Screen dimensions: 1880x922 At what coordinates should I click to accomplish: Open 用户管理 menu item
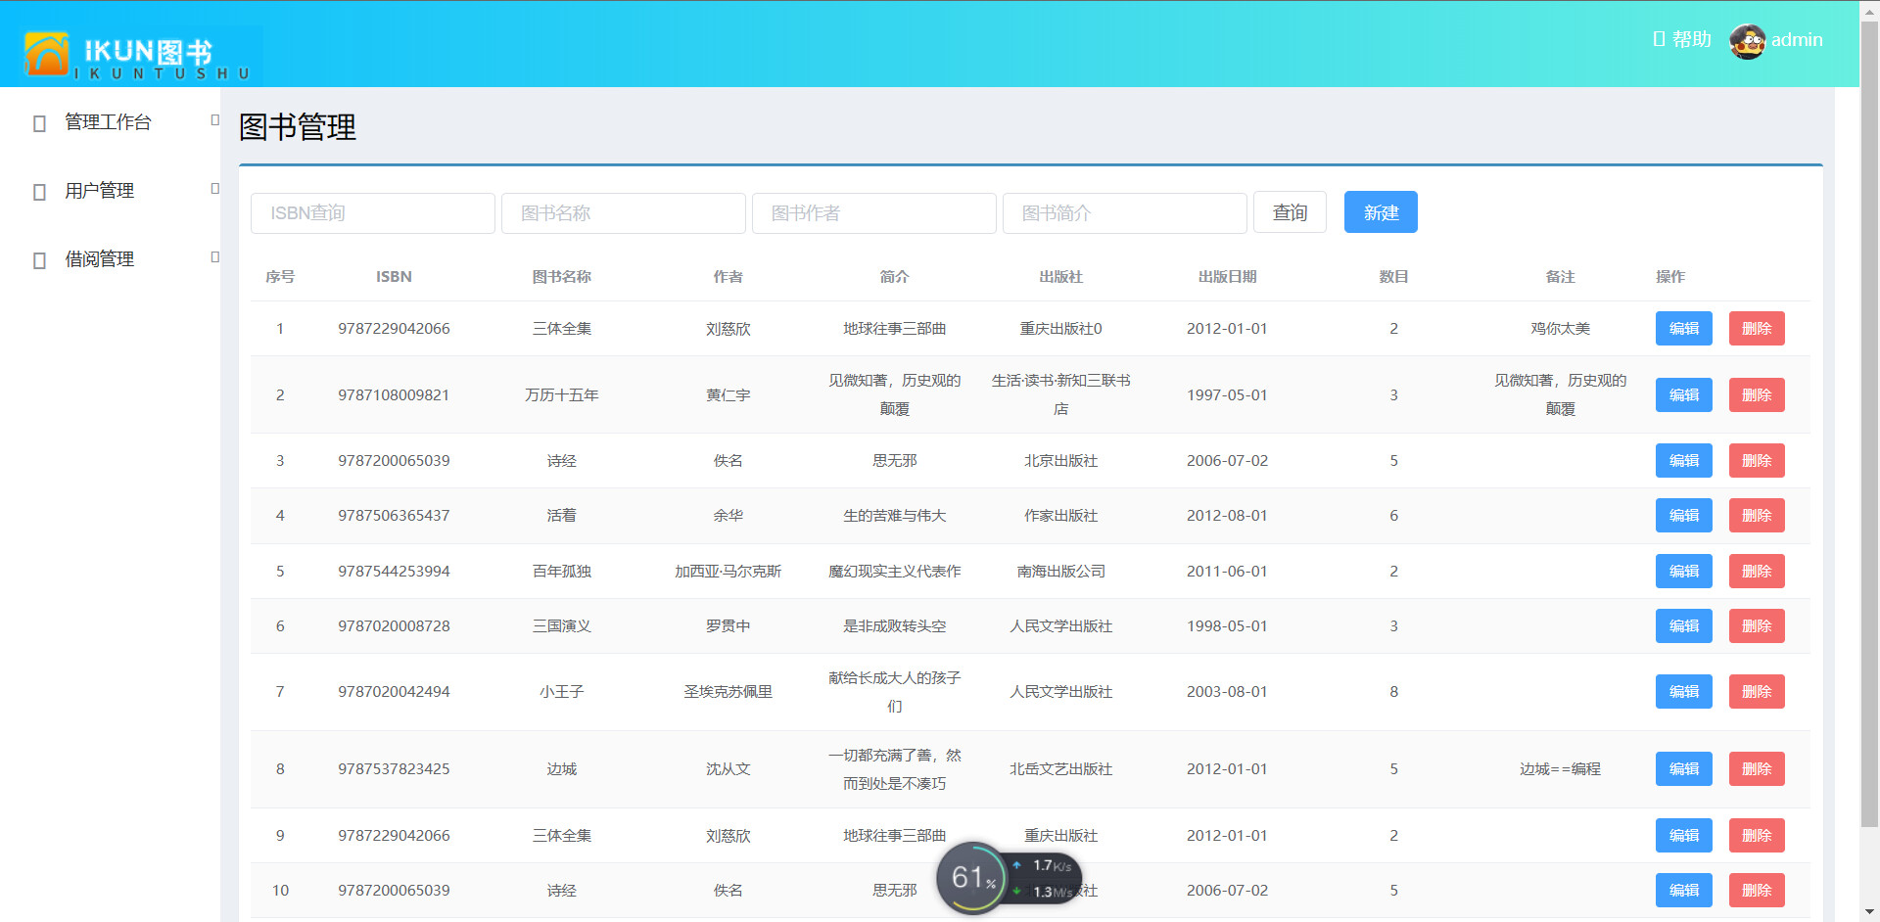click(x=99, y=191)
